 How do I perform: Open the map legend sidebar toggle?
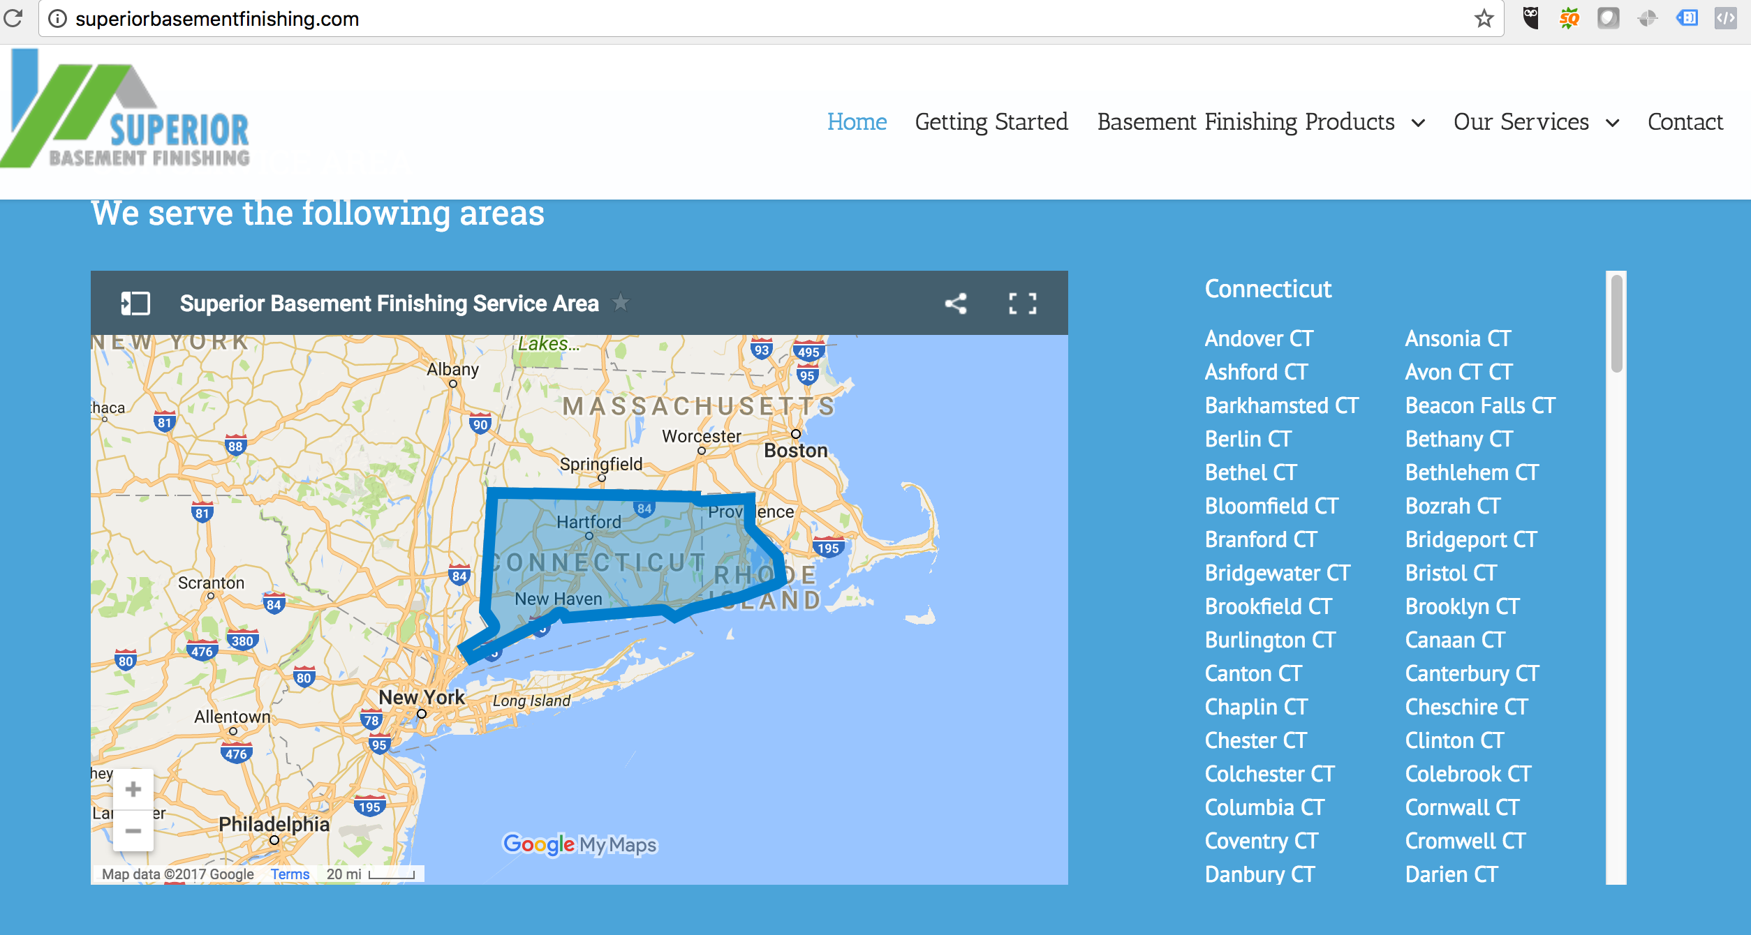click(x=135, y=304)
